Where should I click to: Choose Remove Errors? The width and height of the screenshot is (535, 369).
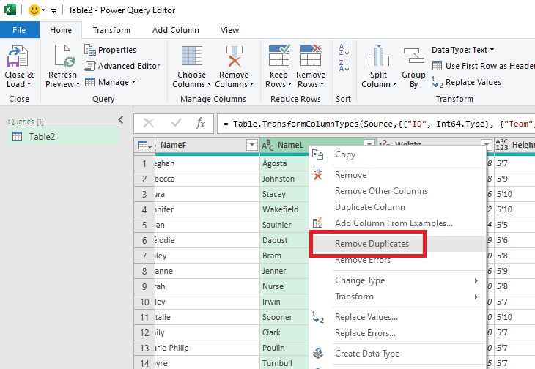point(398,260)
